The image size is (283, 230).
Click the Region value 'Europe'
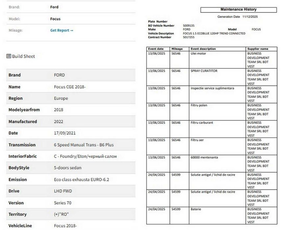(61, 98)
